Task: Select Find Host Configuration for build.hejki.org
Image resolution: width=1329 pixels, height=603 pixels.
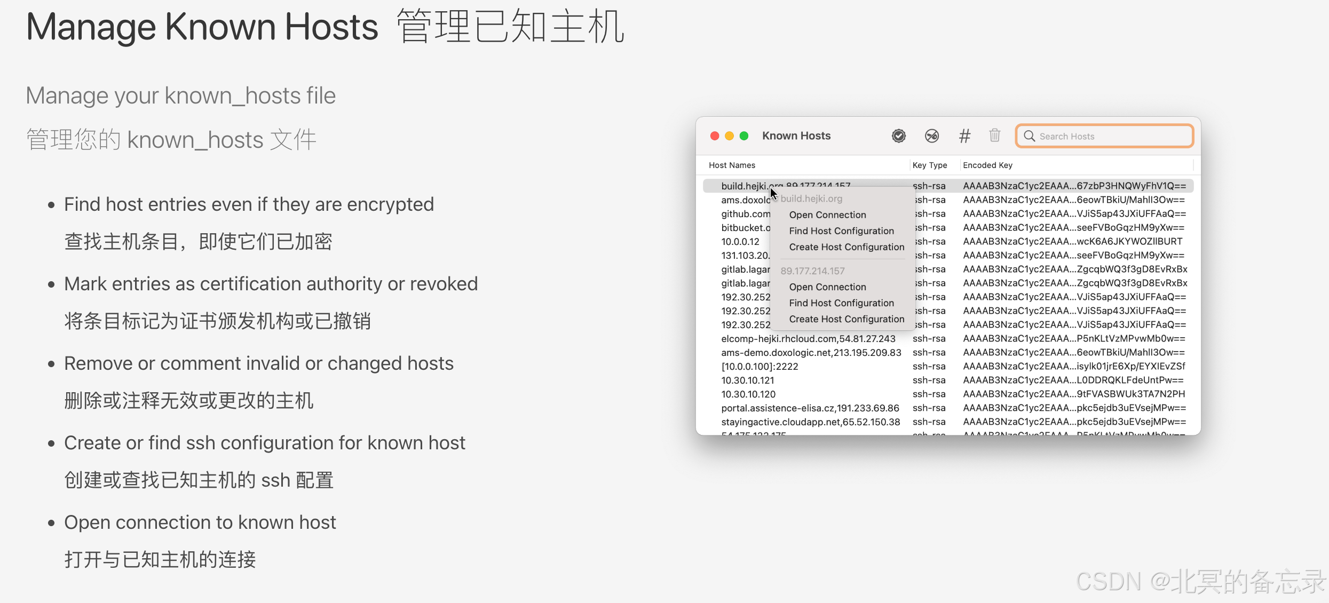Action: pos(841,231)
